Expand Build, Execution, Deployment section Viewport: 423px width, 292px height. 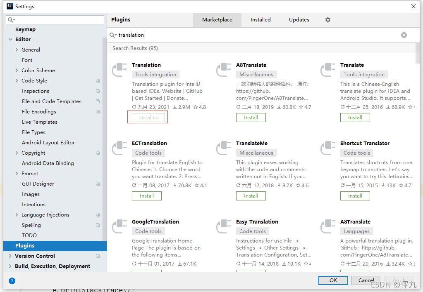click(x=10, y=266)
